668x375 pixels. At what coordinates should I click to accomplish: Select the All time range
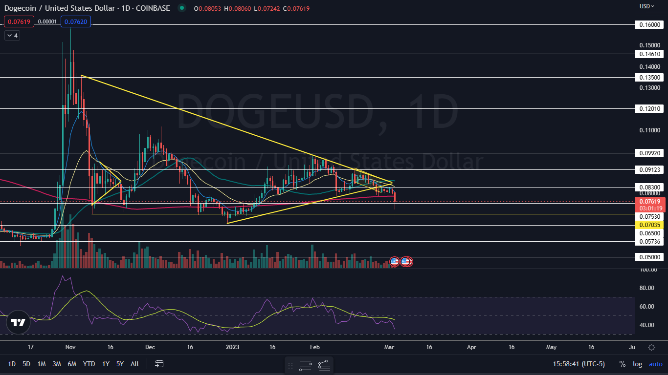[x=135, y=364]
